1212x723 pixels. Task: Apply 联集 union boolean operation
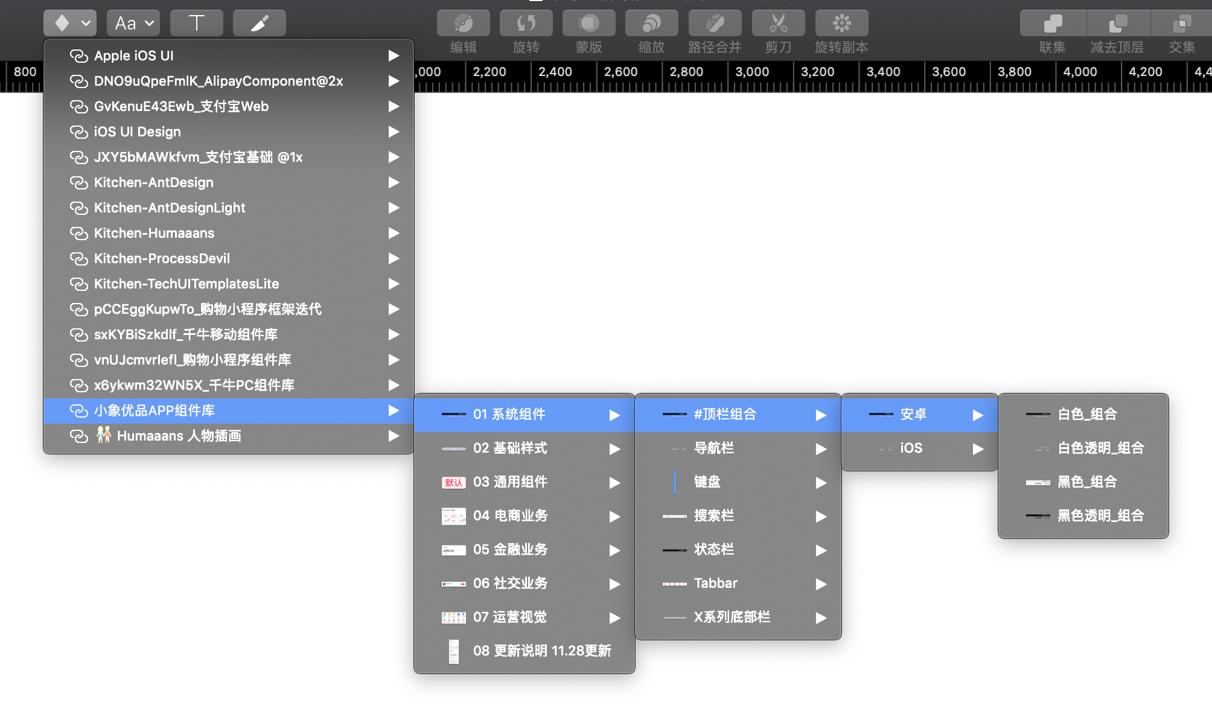(x=1053, y=23)
